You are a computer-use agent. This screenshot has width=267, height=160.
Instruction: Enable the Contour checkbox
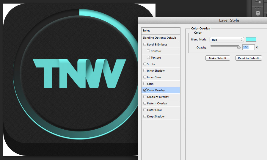148,51
